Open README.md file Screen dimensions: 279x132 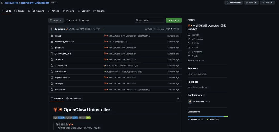(60, 72)
